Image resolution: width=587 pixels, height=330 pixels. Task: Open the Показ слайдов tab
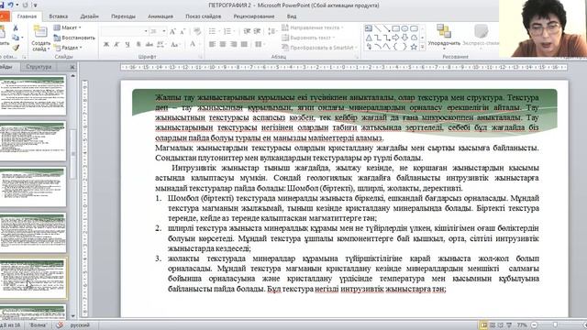click(x=204, y=16)
